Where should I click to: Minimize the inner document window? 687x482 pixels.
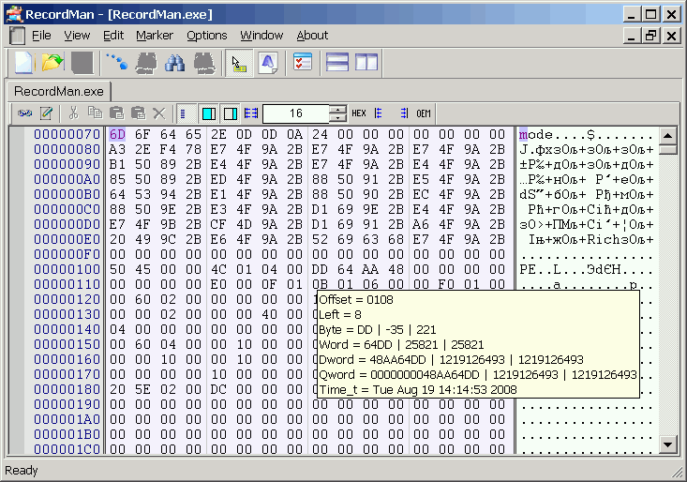point(632,36)
